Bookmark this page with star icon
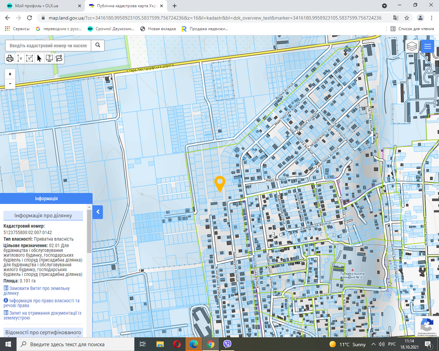This screenshot has width=439, height=351. click(407, 18)
